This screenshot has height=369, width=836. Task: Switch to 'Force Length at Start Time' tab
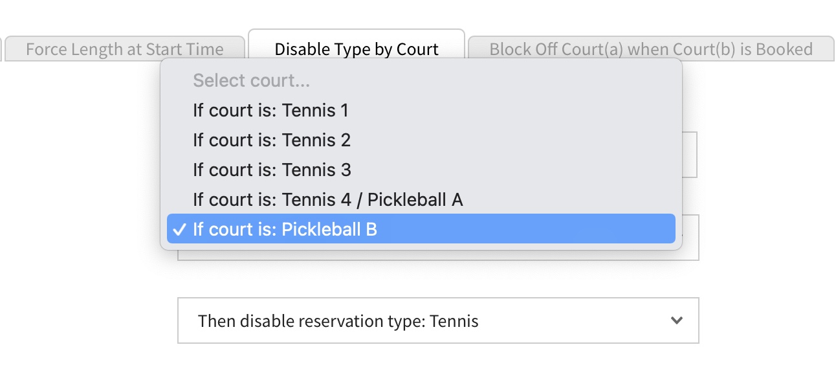click(124, 49)
